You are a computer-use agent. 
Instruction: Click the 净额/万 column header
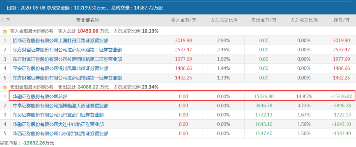(341, 20)
